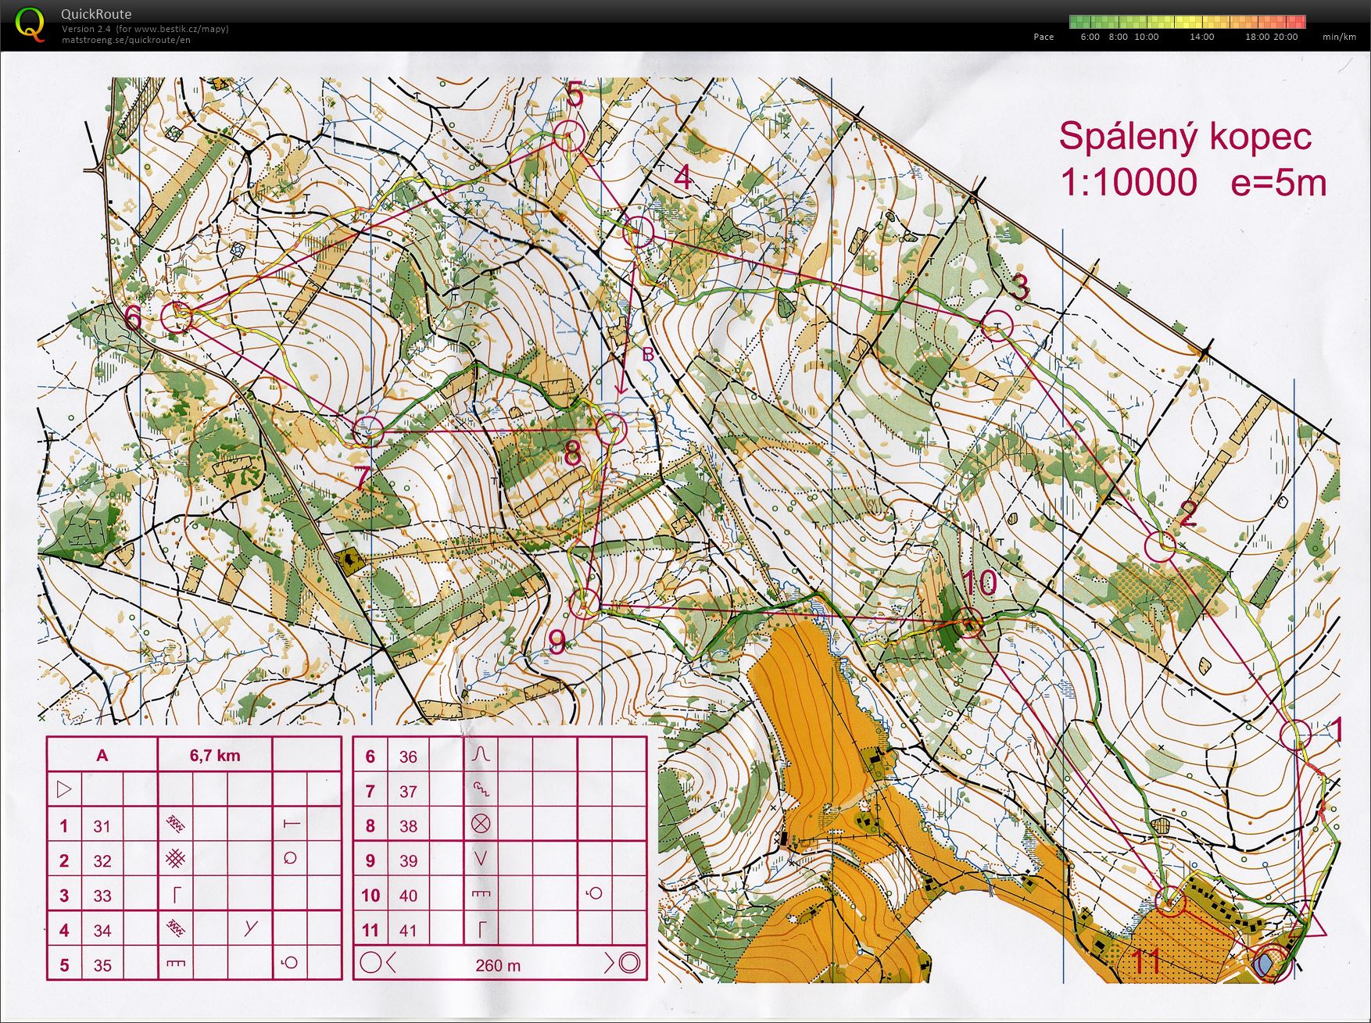Image resolution: width=1371 pixels, height=1023 pixels.
Task: Select control circle 6 on the map
Action: click(177, 317)
